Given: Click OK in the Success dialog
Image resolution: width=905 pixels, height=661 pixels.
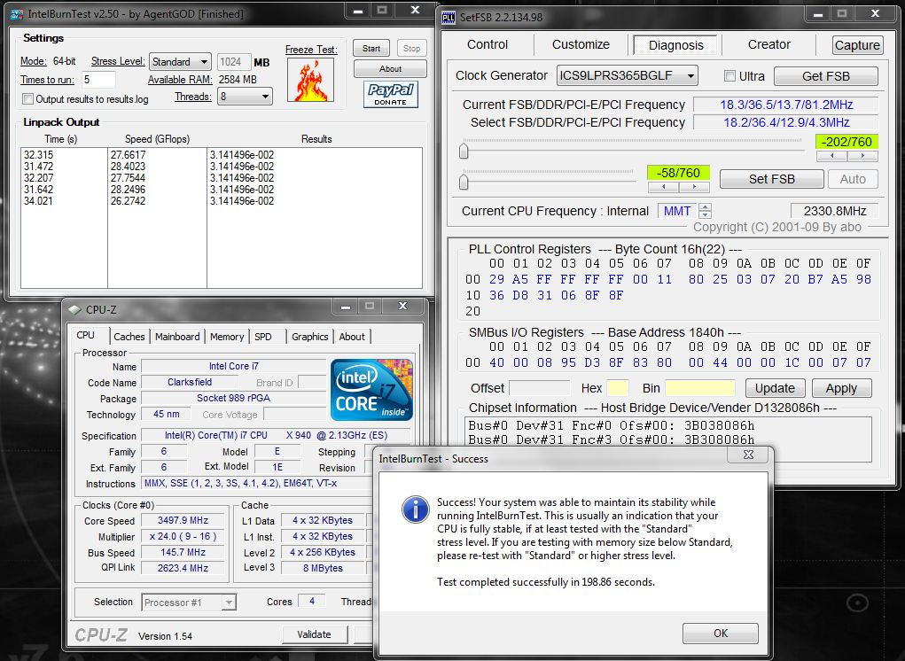Looking at the screenshot, I should pos(720,633).
